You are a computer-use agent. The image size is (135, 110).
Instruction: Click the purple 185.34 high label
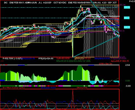(x=122, y=5)
